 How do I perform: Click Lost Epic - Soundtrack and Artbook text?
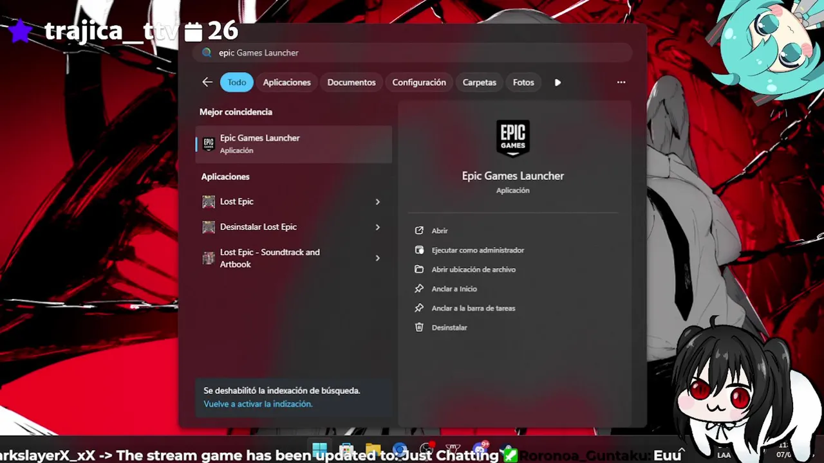[270, 258]
